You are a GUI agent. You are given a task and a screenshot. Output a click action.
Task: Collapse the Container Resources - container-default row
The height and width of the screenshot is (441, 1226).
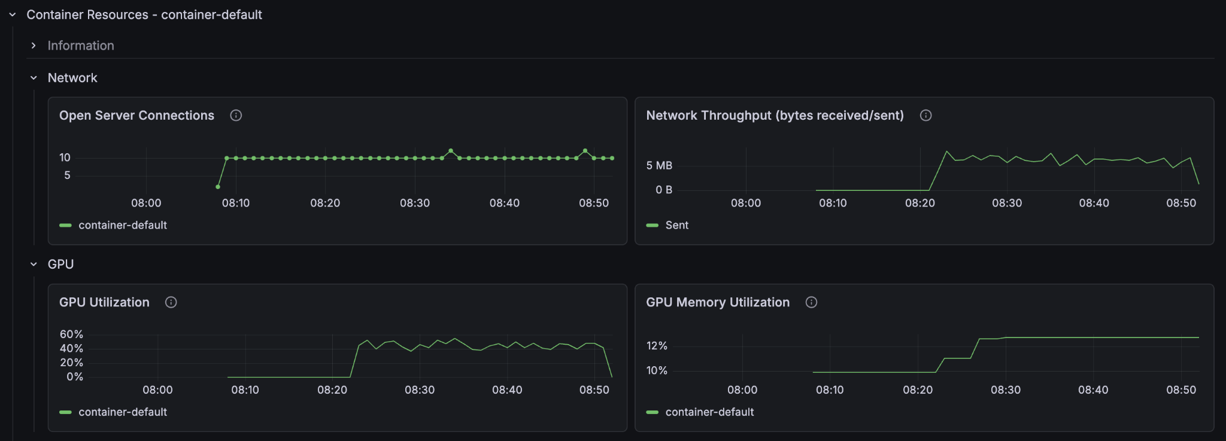click(13, 14)
